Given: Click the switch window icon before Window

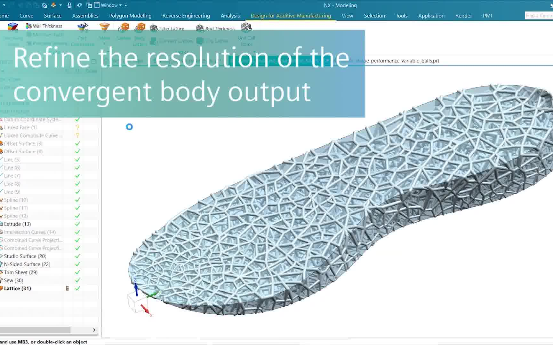Looking at the screenshot, I should (x=89, y=5).
